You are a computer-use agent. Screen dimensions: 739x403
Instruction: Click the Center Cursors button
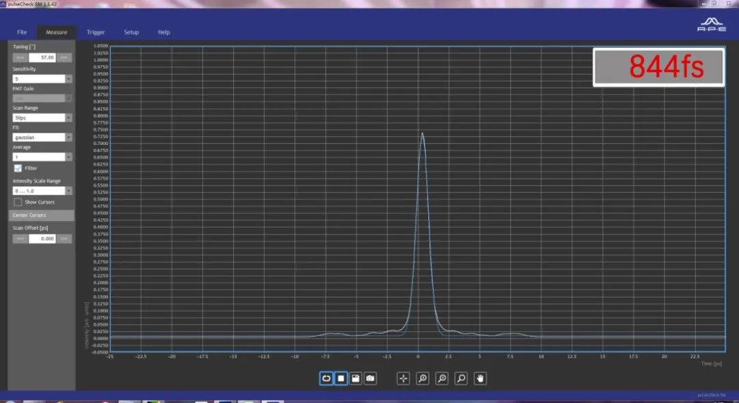[42, 216]
